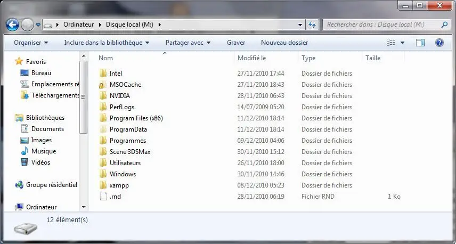The image size is (456, 244).
Task: Click the Graver button
Action: pos(236,43)
